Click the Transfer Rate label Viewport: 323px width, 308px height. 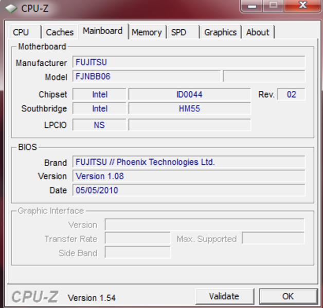click(x=71, y=239)
